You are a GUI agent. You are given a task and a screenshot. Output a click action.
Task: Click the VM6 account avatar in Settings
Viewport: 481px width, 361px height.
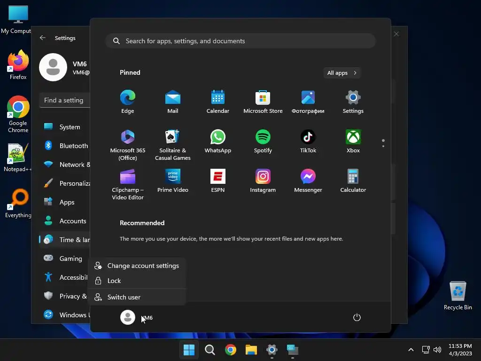click(53, 67)
